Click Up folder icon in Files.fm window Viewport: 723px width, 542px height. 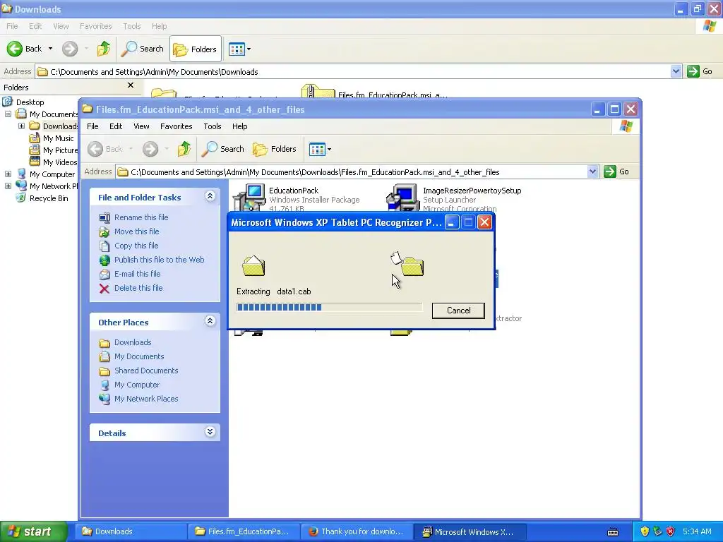[184, 149]
